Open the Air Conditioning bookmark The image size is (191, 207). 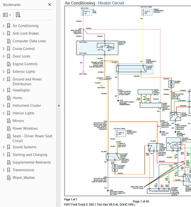coord(26,26)
